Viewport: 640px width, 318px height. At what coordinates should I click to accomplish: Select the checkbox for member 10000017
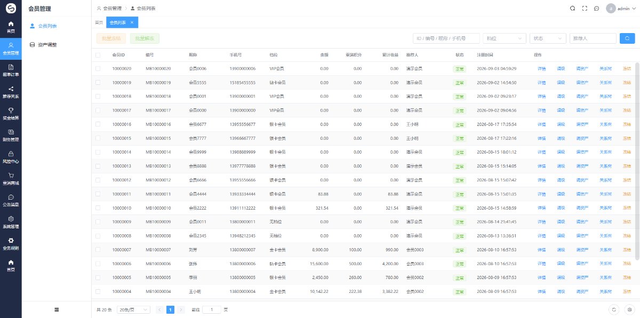(x=98, y=110)
